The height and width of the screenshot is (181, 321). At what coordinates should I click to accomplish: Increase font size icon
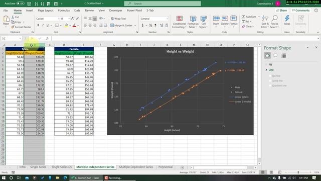(73, 19)
